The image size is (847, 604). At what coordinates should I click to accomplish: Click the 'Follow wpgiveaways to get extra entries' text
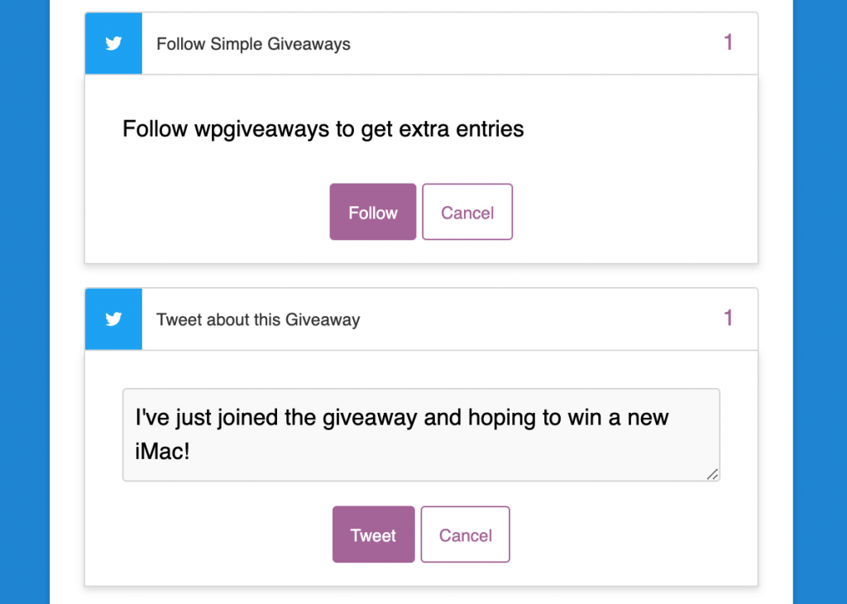323,129
